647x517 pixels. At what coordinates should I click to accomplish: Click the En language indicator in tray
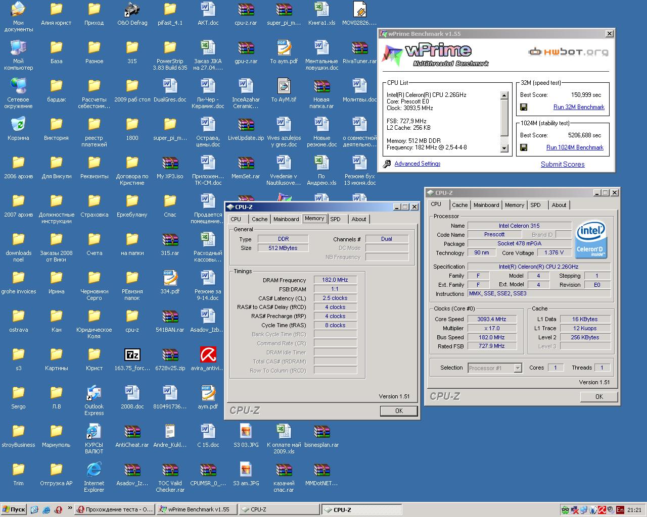620,510
